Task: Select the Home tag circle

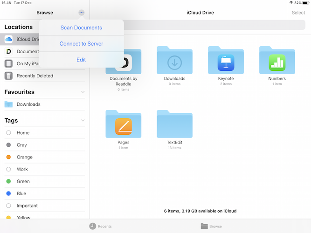Action: [8, 133]
